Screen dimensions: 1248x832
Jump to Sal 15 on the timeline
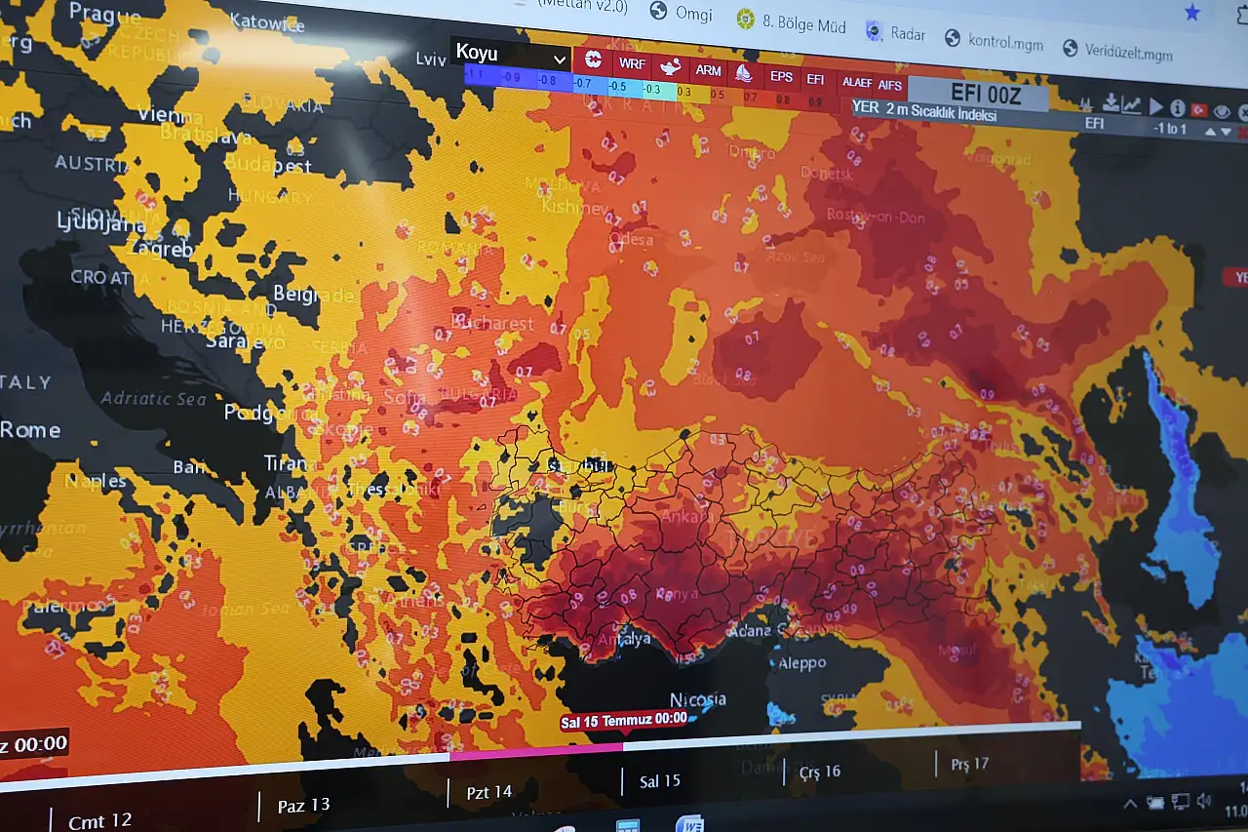click(x=660, y=781)
